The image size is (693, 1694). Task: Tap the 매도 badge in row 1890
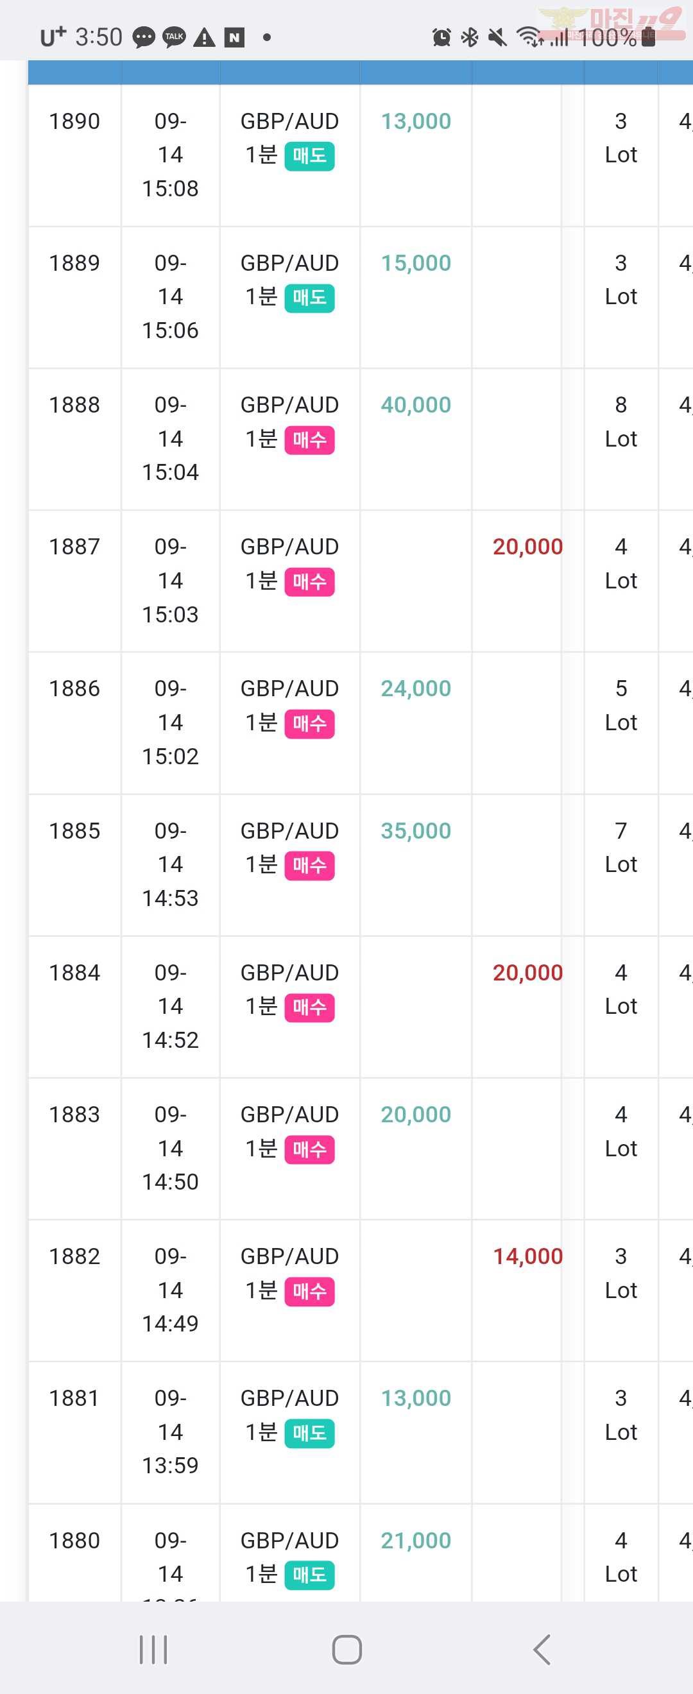(310, 157)
